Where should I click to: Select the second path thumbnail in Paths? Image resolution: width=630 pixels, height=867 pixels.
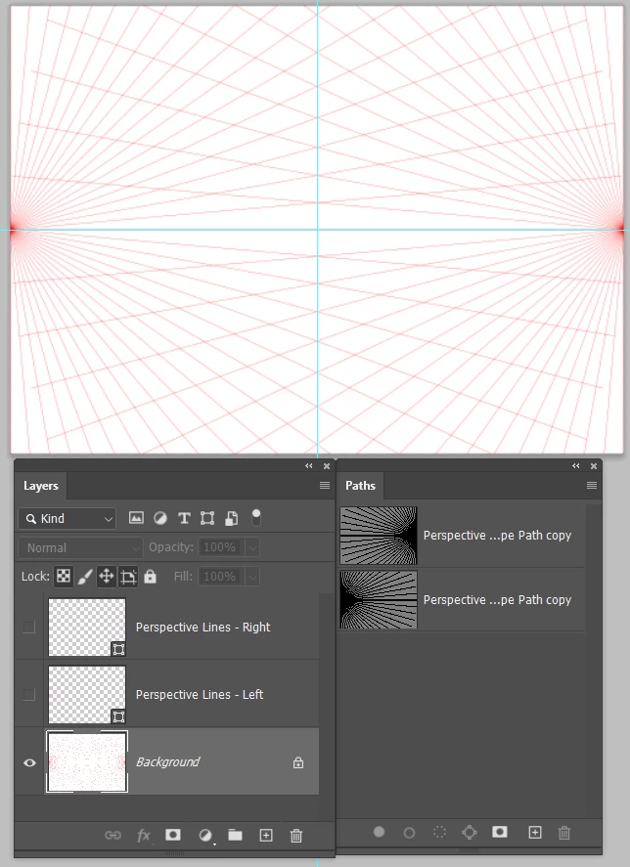point(379,600)
